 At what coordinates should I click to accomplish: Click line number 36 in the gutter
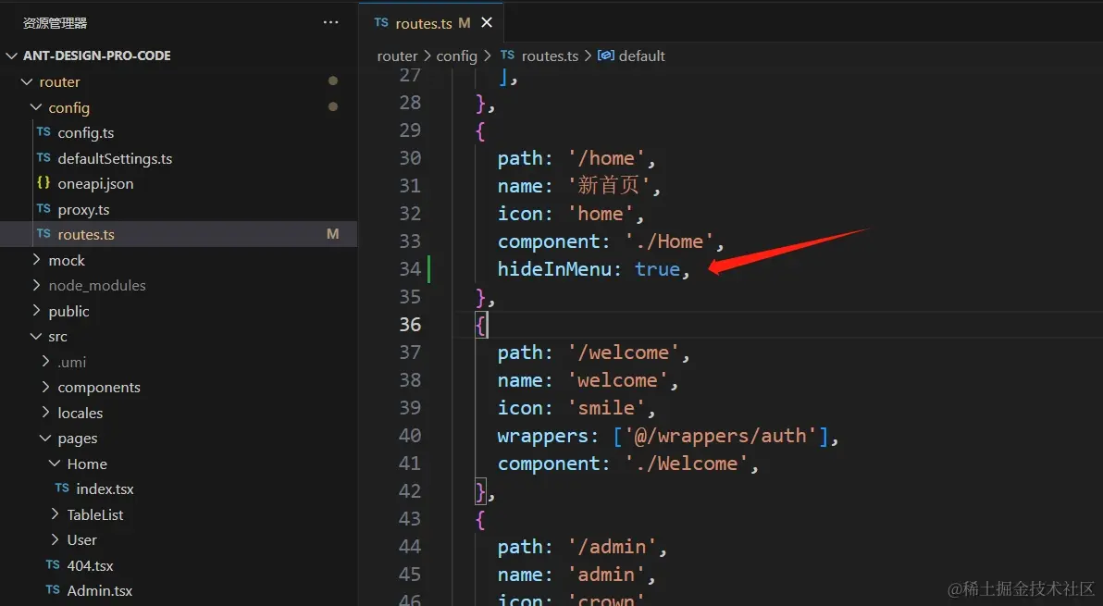(x=410, y=324)
